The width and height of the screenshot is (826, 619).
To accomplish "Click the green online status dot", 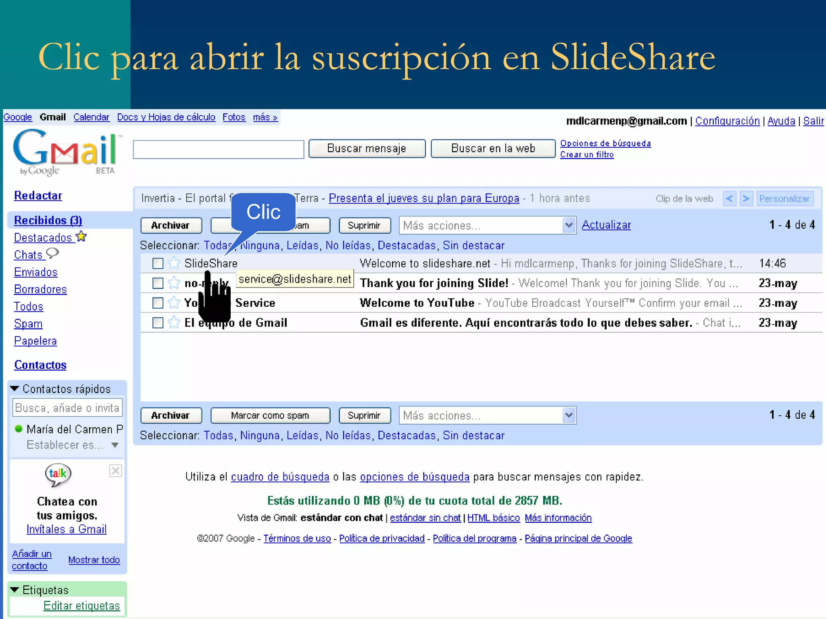I will pyautogui.click(x=18, y=428).
